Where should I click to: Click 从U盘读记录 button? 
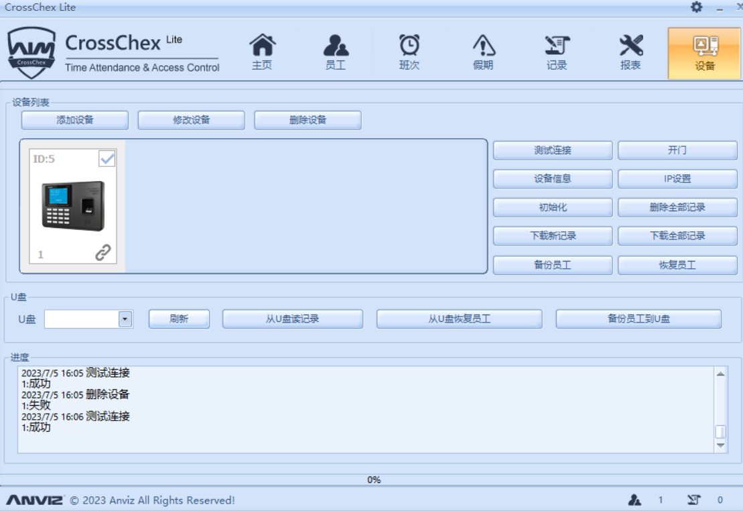tap(292, 319)
